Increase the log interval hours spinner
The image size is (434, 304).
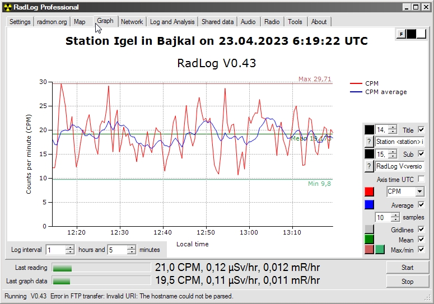coord(70,247)
